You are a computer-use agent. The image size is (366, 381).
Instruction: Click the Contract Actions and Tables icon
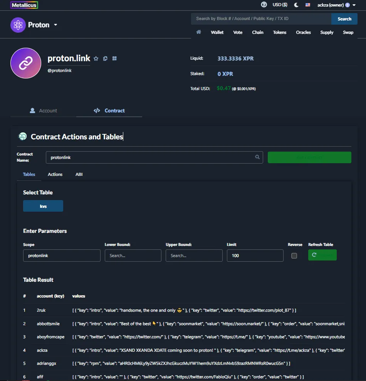tap(23, 137)
